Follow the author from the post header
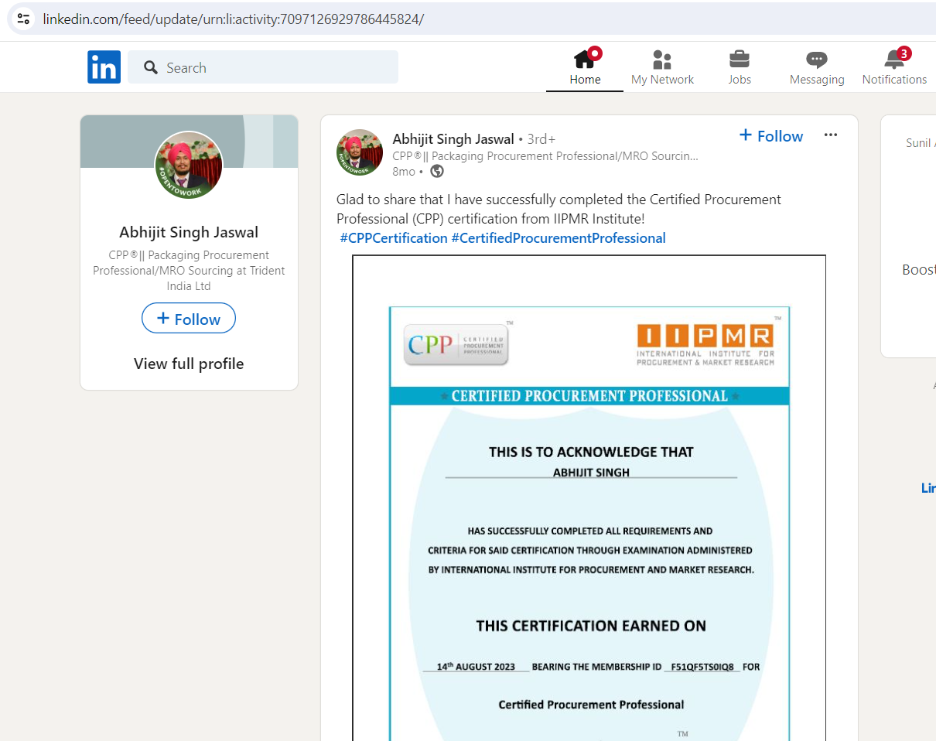Viewport: 936px width, 741px height. point(771,136)
